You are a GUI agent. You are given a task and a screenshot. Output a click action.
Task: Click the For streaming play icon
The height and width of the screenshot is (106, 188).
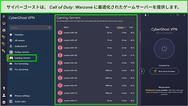(x=11, y=70)
